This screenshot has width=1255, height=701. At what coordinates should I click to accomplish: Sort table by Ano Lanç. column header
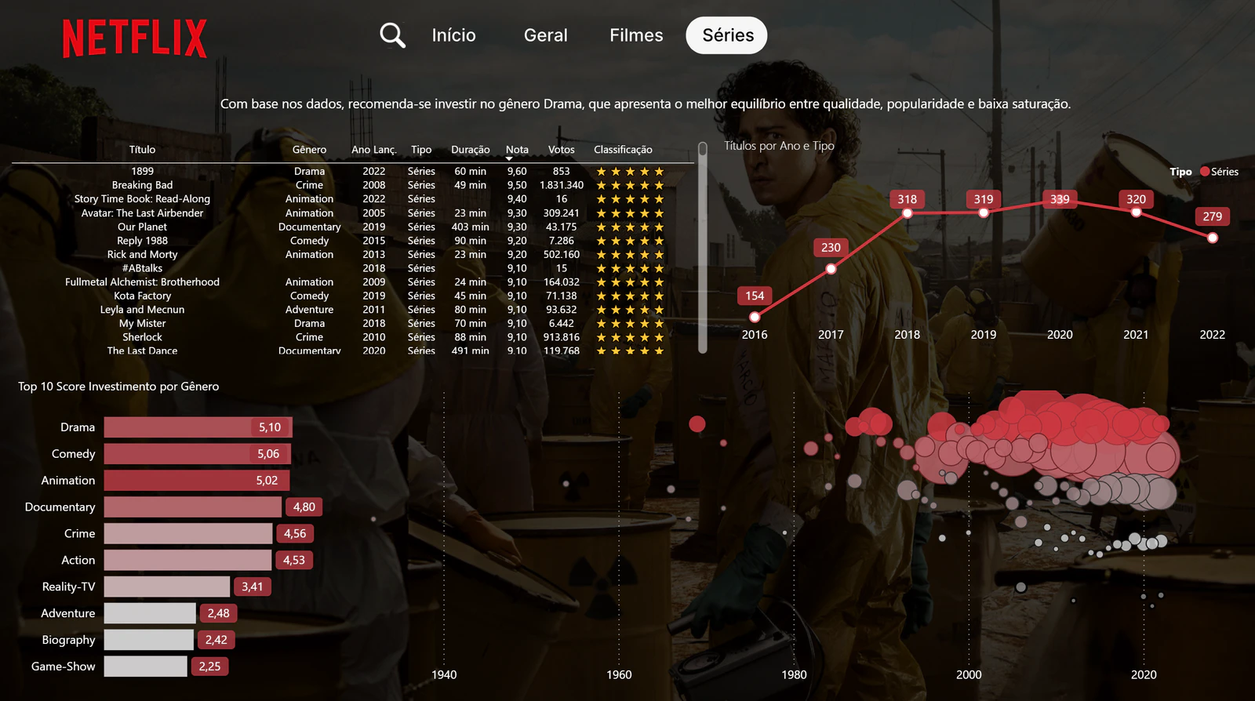tap(373, 150)
